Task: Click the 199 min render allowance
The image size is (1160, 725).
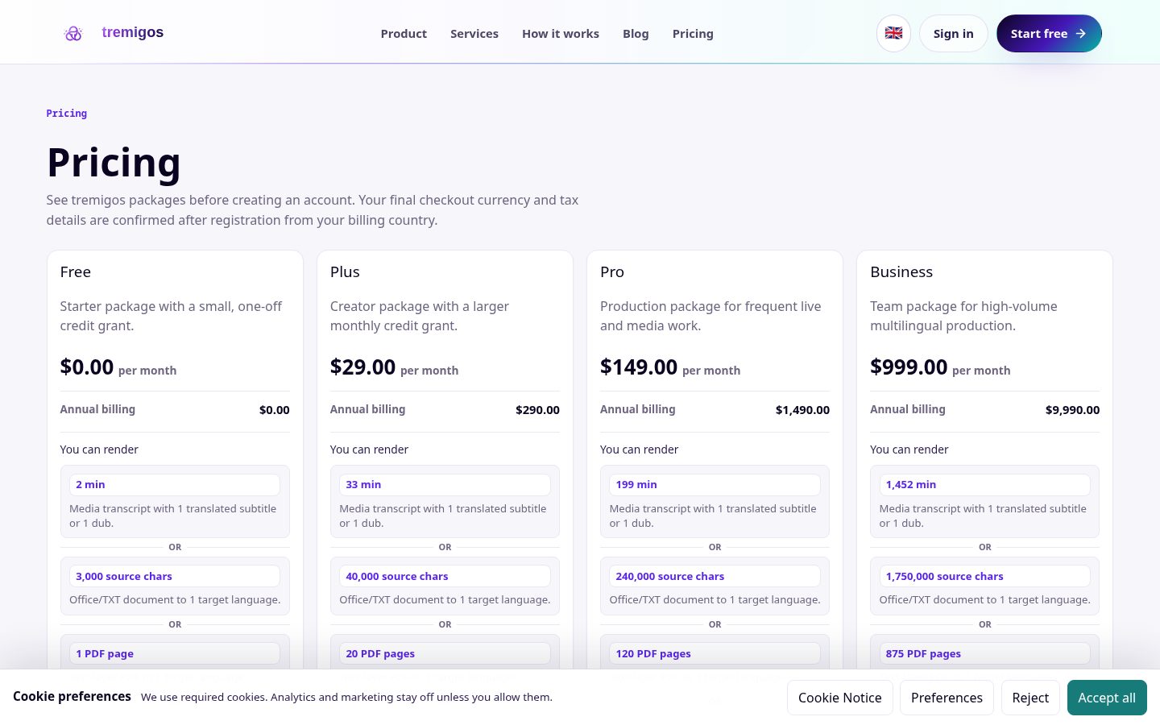Action: (715, 485)
